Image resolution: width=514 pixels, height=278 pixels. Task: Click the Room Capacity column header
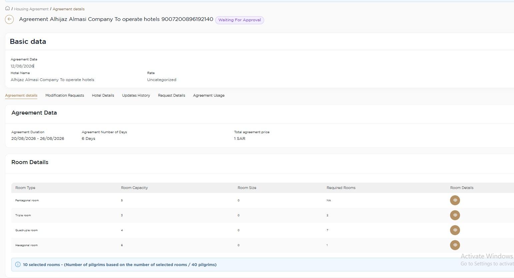click(x=134, y=188)
